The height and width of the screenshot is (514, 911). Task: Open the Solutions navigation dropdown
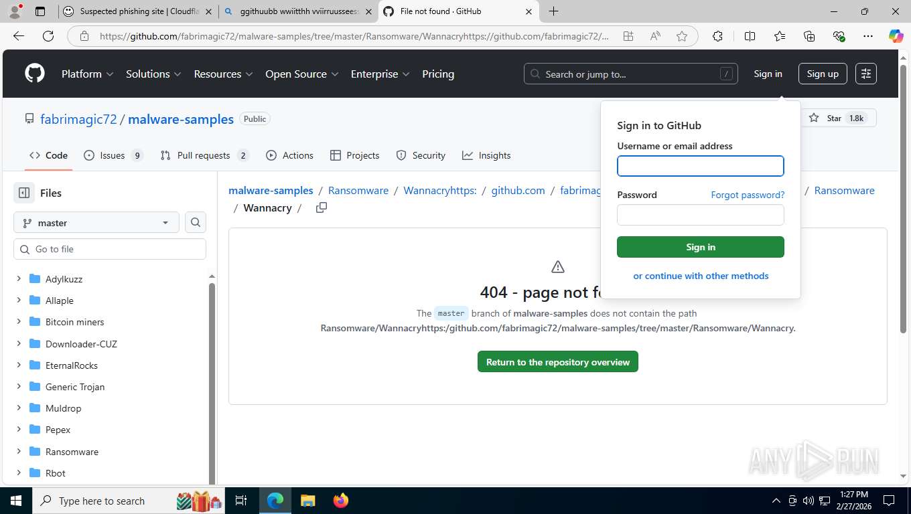coord(153,74)
